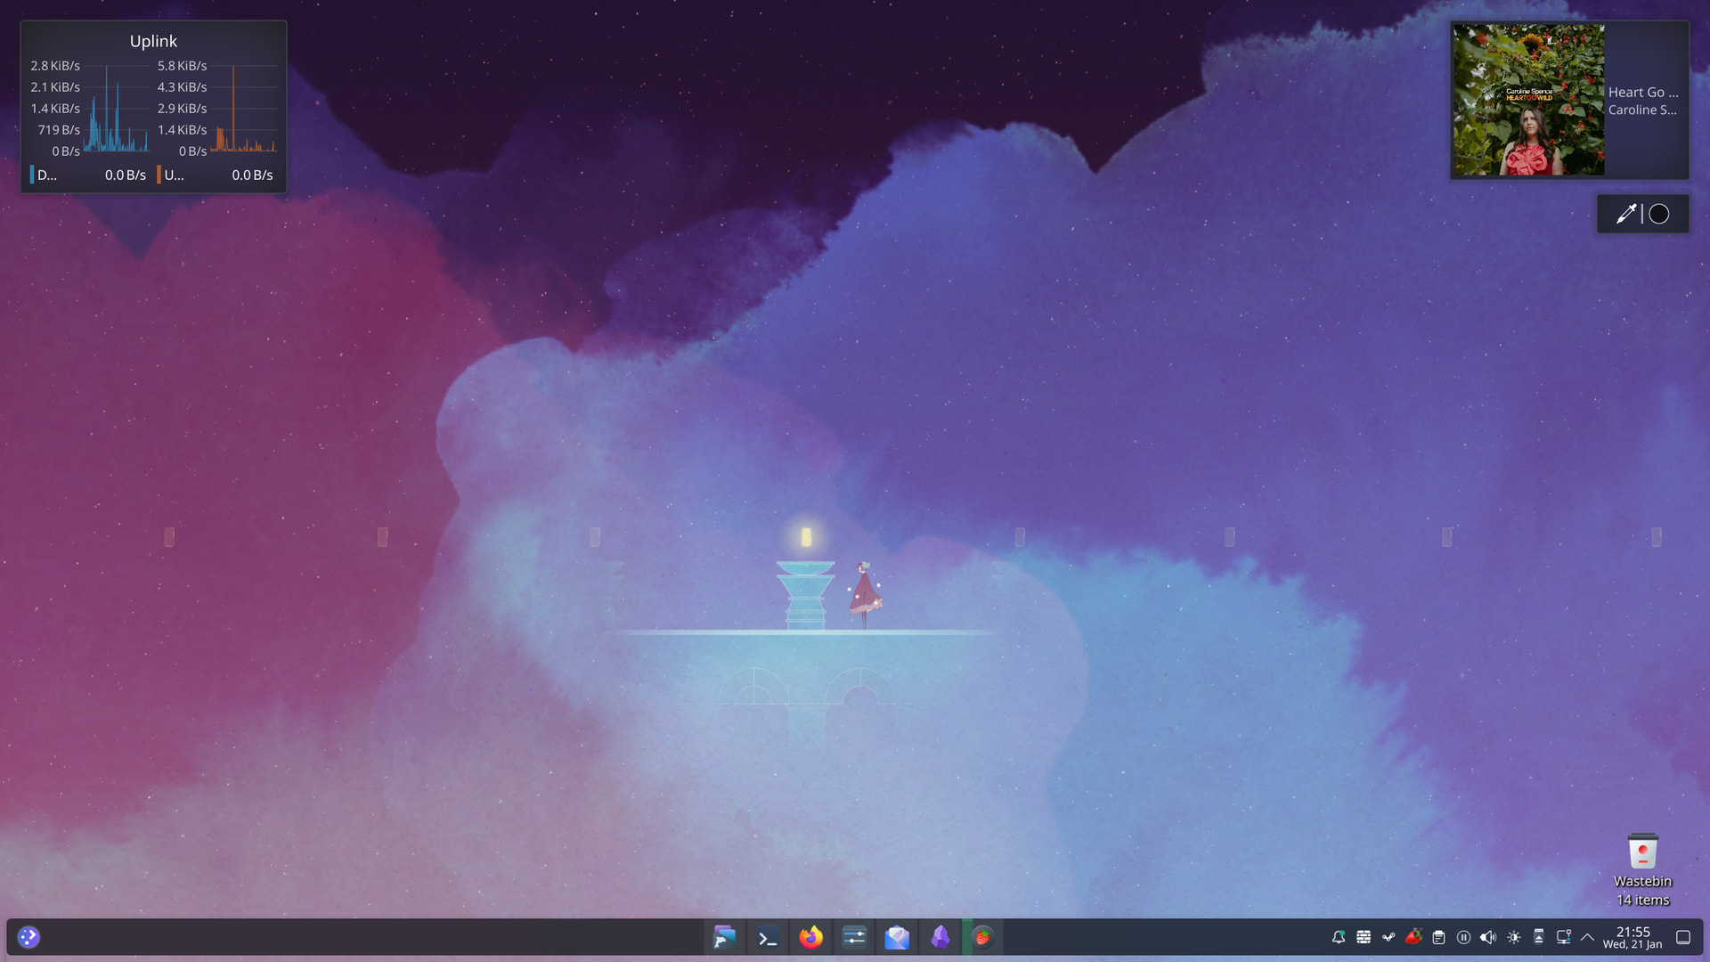Open the application launcher menu
Image resolution: width=1710 pixels, height=962 pixels.
(x=28, y=937)
